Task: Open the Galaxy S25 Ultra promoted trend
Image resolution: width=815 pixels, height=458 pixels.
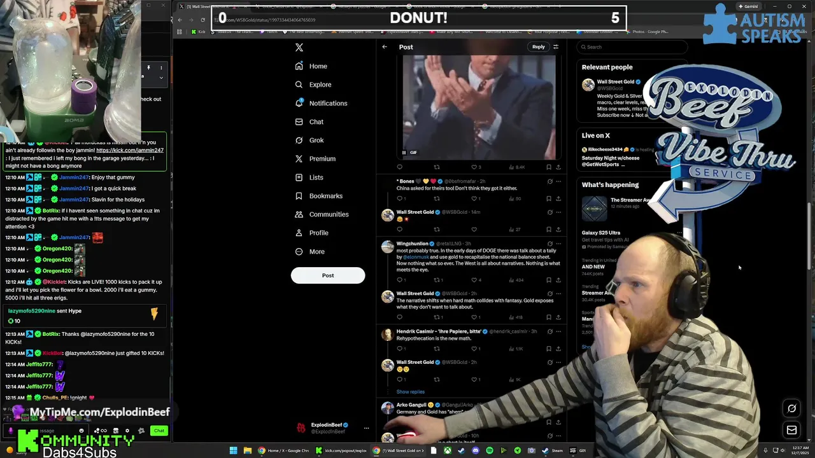Action: pyautogui.click(x=600, y=233)
